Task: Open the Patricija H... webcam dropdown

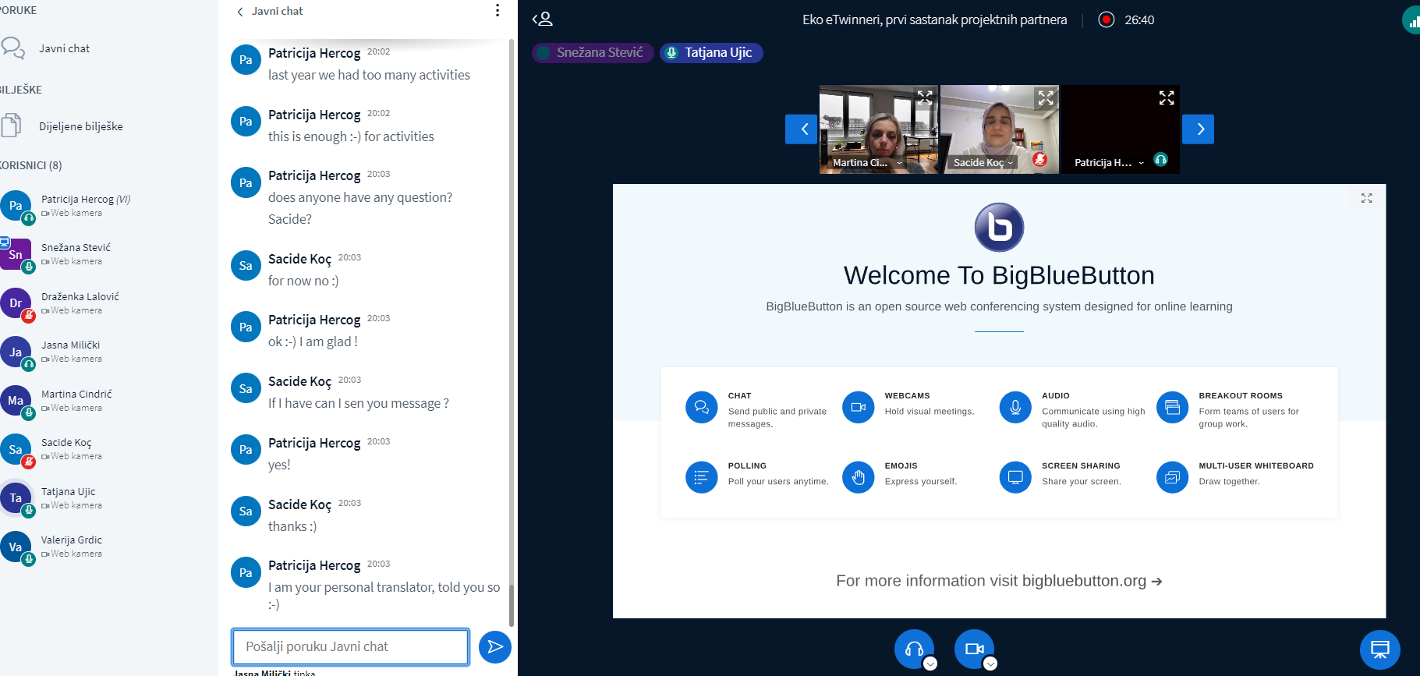Action: [x=1108, y=163]
